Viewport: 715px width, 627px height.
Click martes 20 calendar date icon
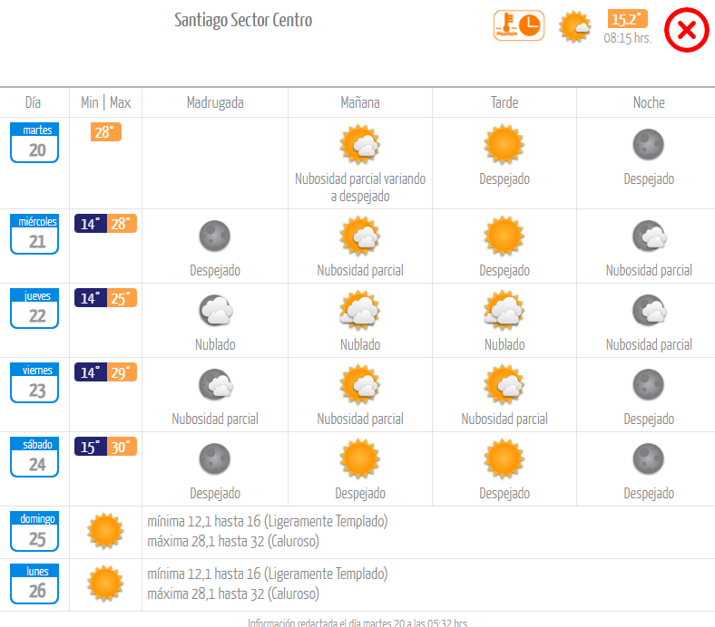point(34,142)
